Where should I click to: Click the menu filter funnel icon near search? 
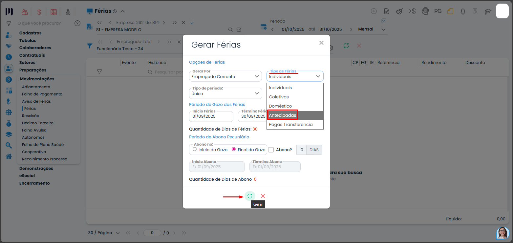(9, 24)
